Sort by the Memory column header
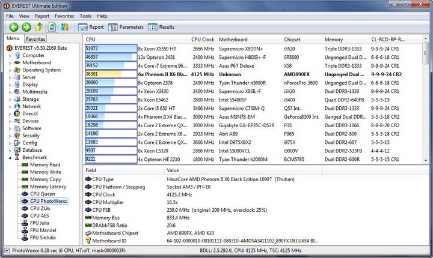Screen dimensions: 433x258 345,40
